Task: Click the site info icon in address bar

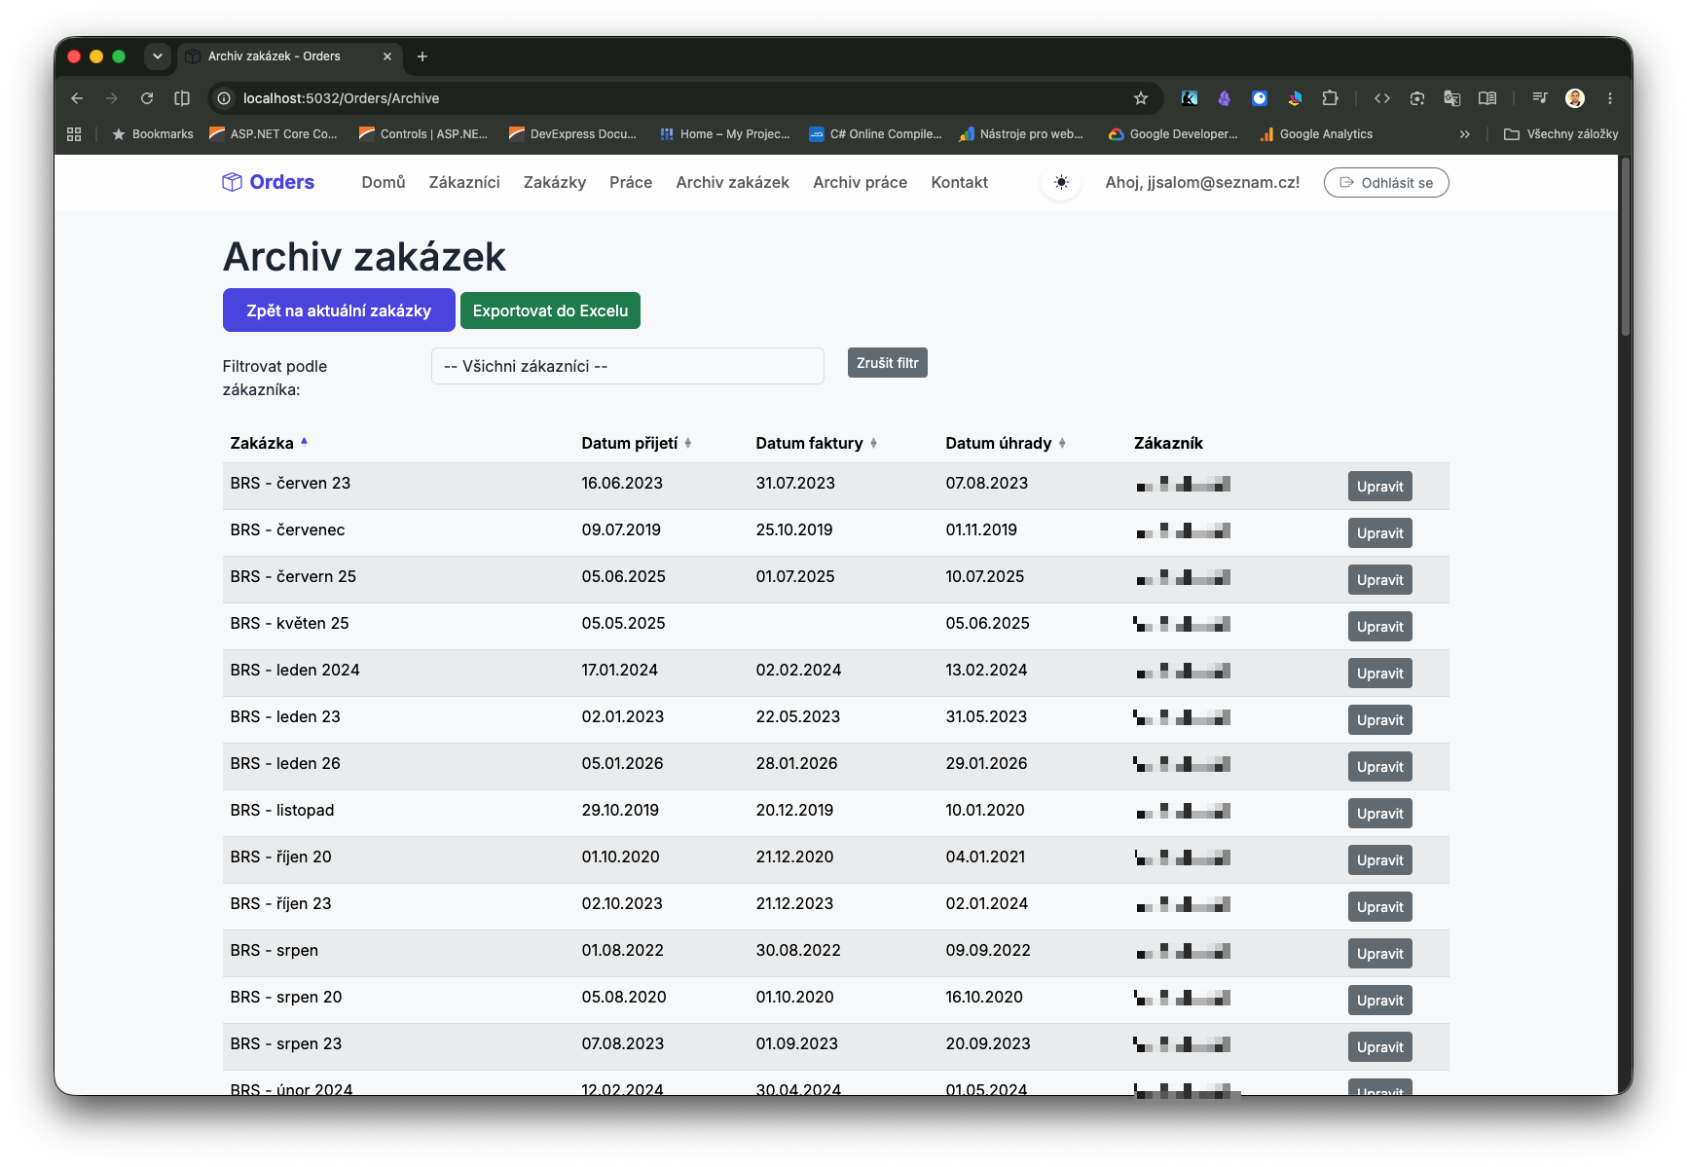Action: [224, 98]
